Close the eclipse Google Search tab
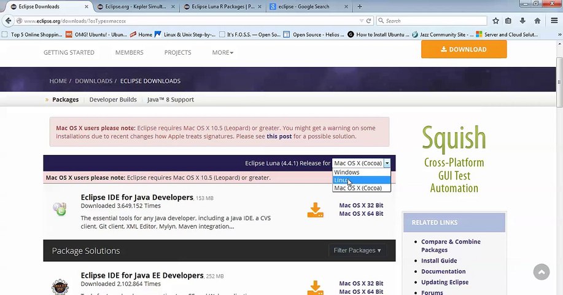Viewport: 563px width, 295px height. click(x=346, y=7)
